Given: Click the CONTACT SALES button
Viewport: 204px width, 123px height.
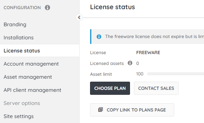Looking at the screenshot, I should [156, 88].
